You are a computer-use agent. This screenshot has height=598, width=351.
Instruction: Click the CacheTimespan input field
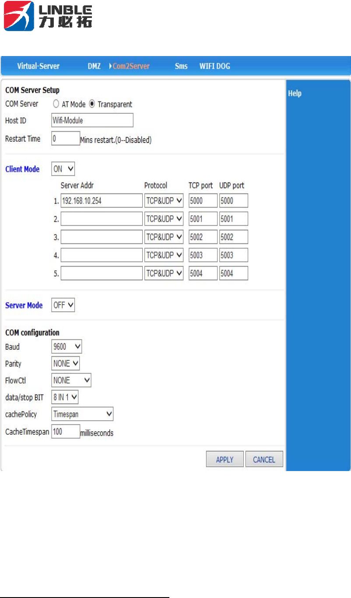[66, 431]
